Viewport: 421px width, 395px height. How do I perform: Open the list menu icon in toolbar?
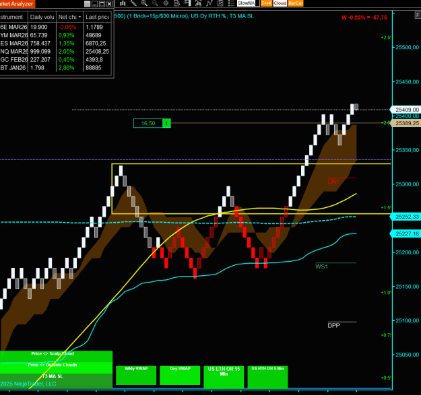[x=231, y=3]
